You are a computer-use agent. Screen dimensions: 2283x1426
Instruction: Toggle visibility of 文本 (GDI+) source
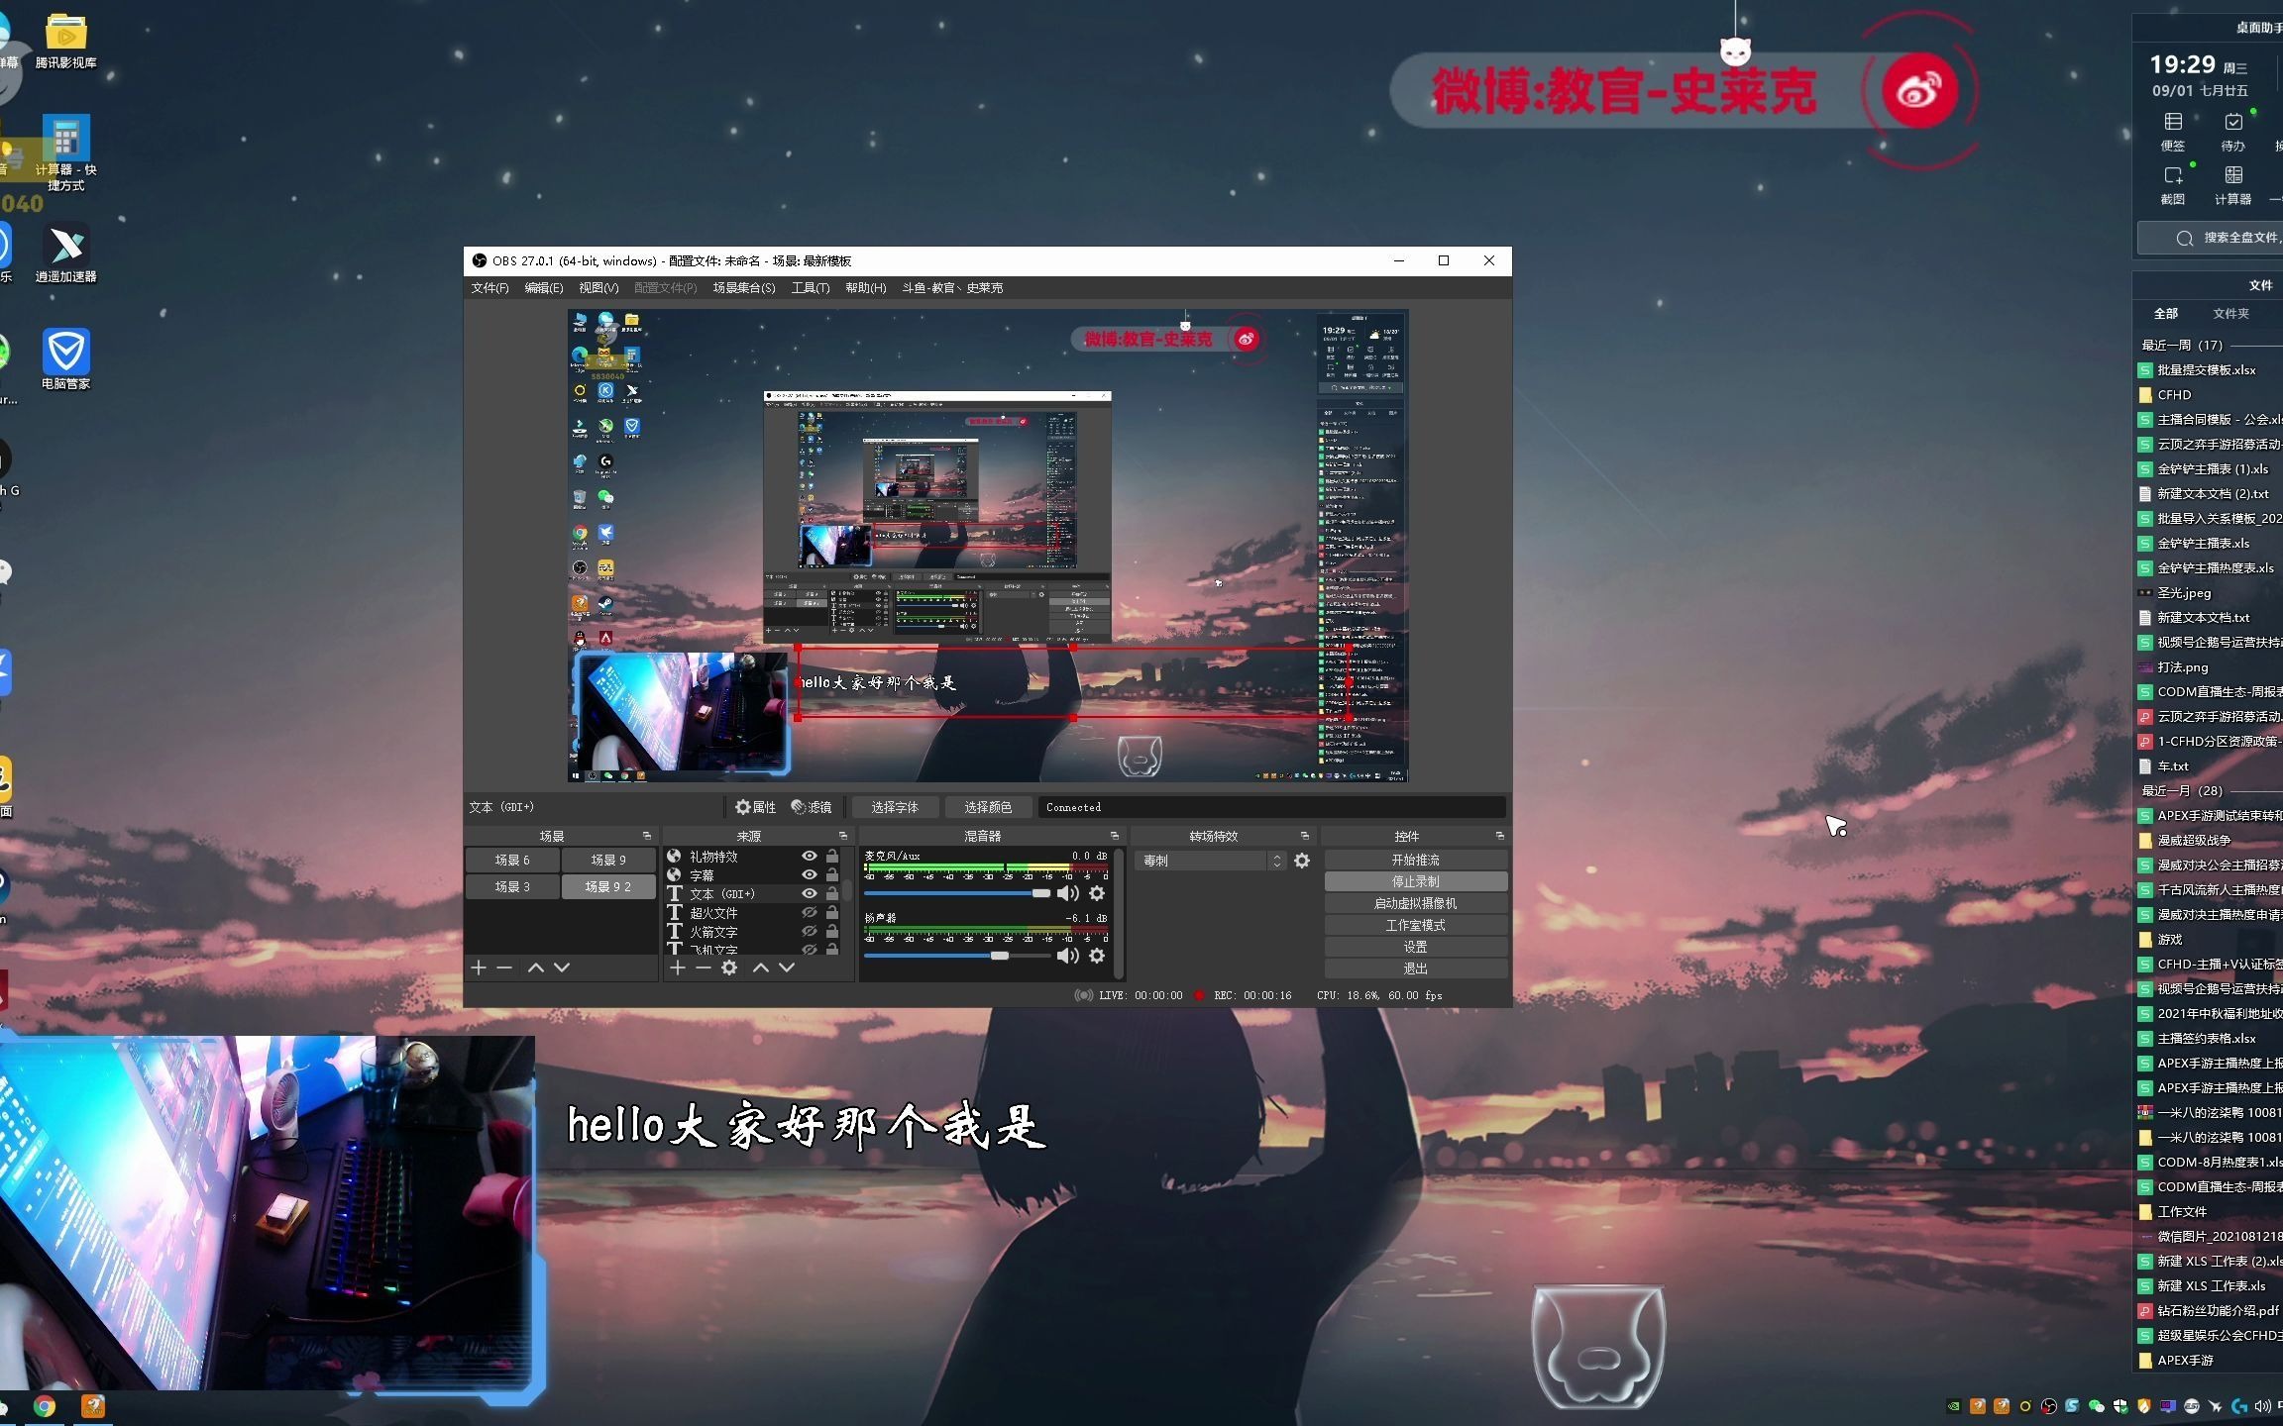pyautogui.click(x=810, y=894)
